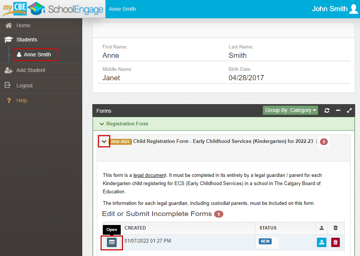The height and width of the screenshot is (256, 360).
Task: Open the Help link
Action: (22, 100)
